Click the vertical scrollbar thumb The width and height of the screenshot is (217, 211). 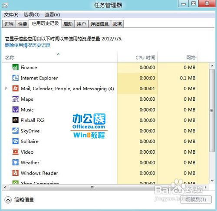tap(212, 110)
